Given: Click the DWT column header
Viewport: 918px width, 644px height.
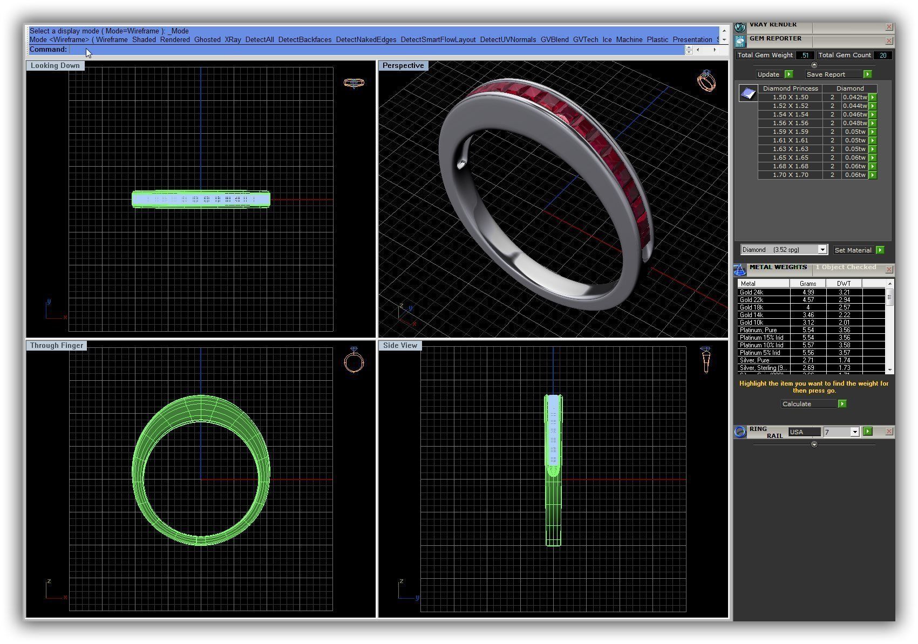Looking at the screenshot, I should (x=844, y=284).
